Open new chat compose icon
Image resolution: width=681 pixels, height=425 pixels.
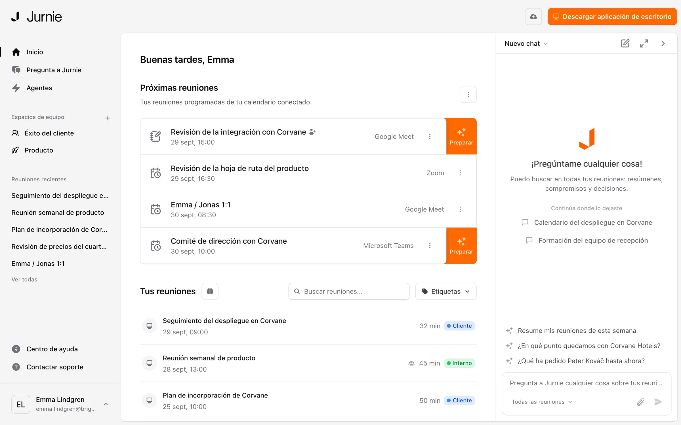[625, 43]
